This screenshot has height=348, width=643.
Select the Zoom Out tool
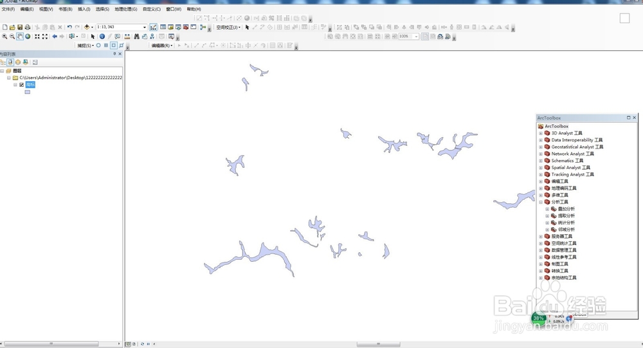coord(12,36)
